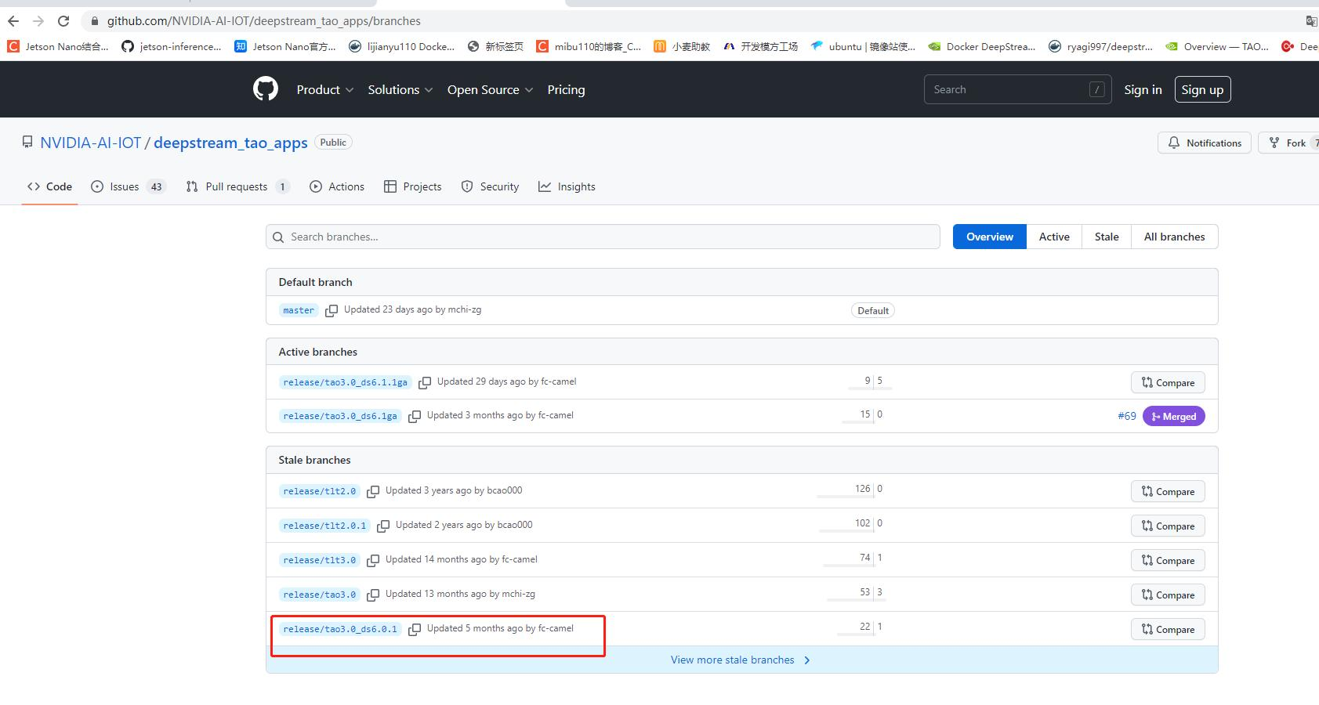
Task: Open the Actions tab
Action: pyautogui.click(x=337, y=186)
